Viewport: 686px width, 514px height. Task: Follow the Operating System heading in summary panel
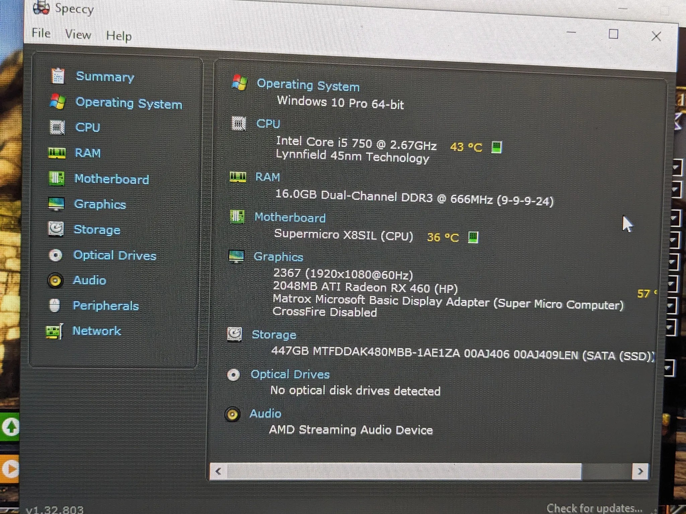(x=308, y=85)
